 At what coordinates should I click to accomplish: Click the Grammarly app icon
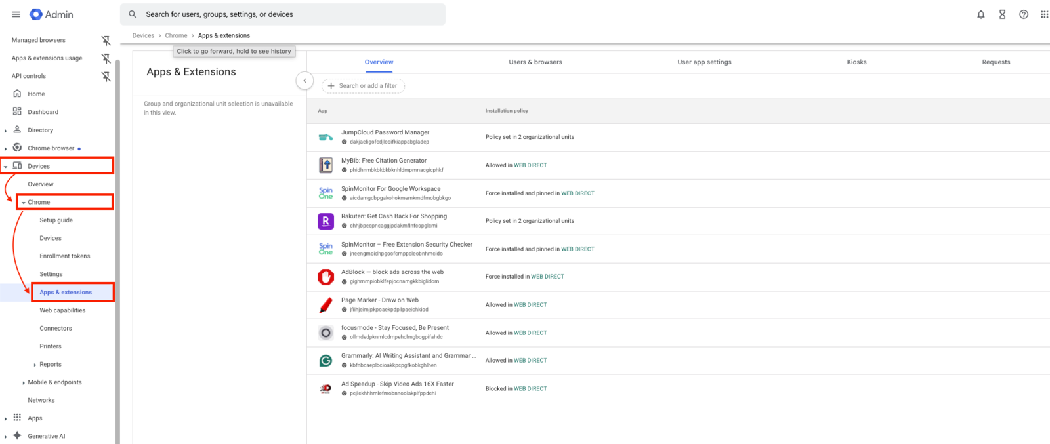coord(325,361)
